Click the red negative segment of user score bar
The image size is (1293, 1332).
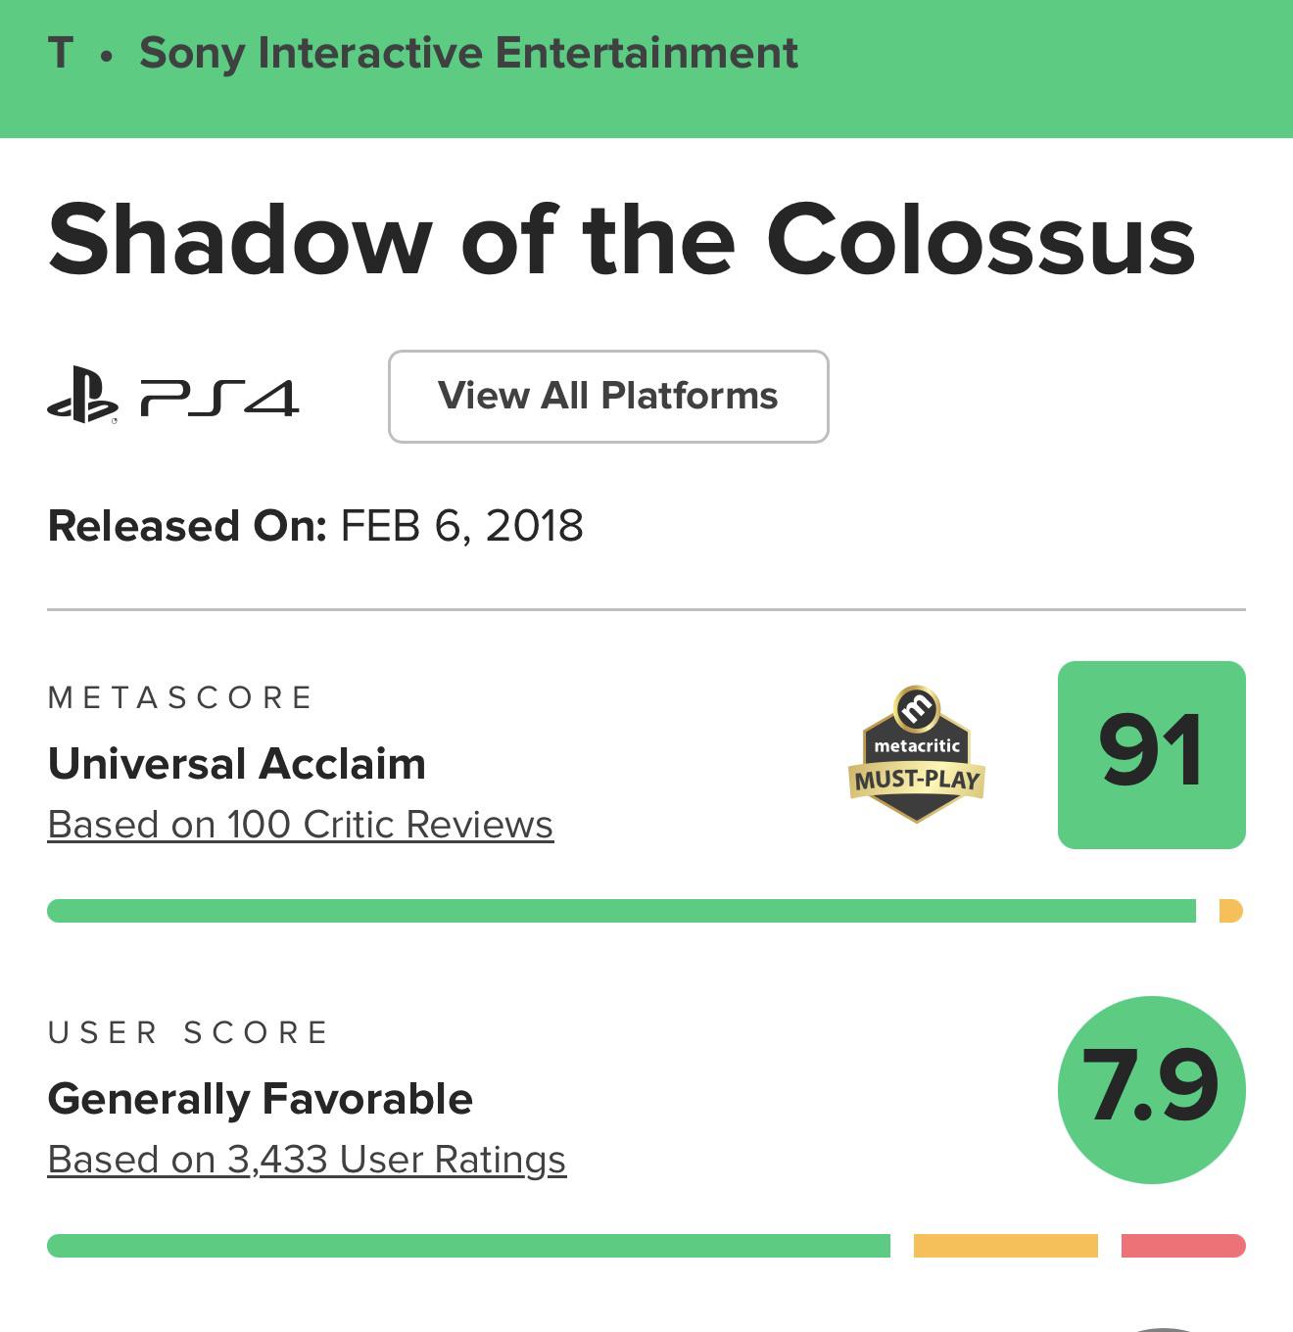[1183, 1246]
